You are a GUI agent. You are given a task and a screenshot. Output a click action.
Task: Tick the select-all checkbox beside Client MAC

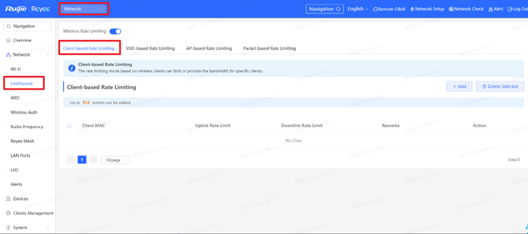[69, 125]
